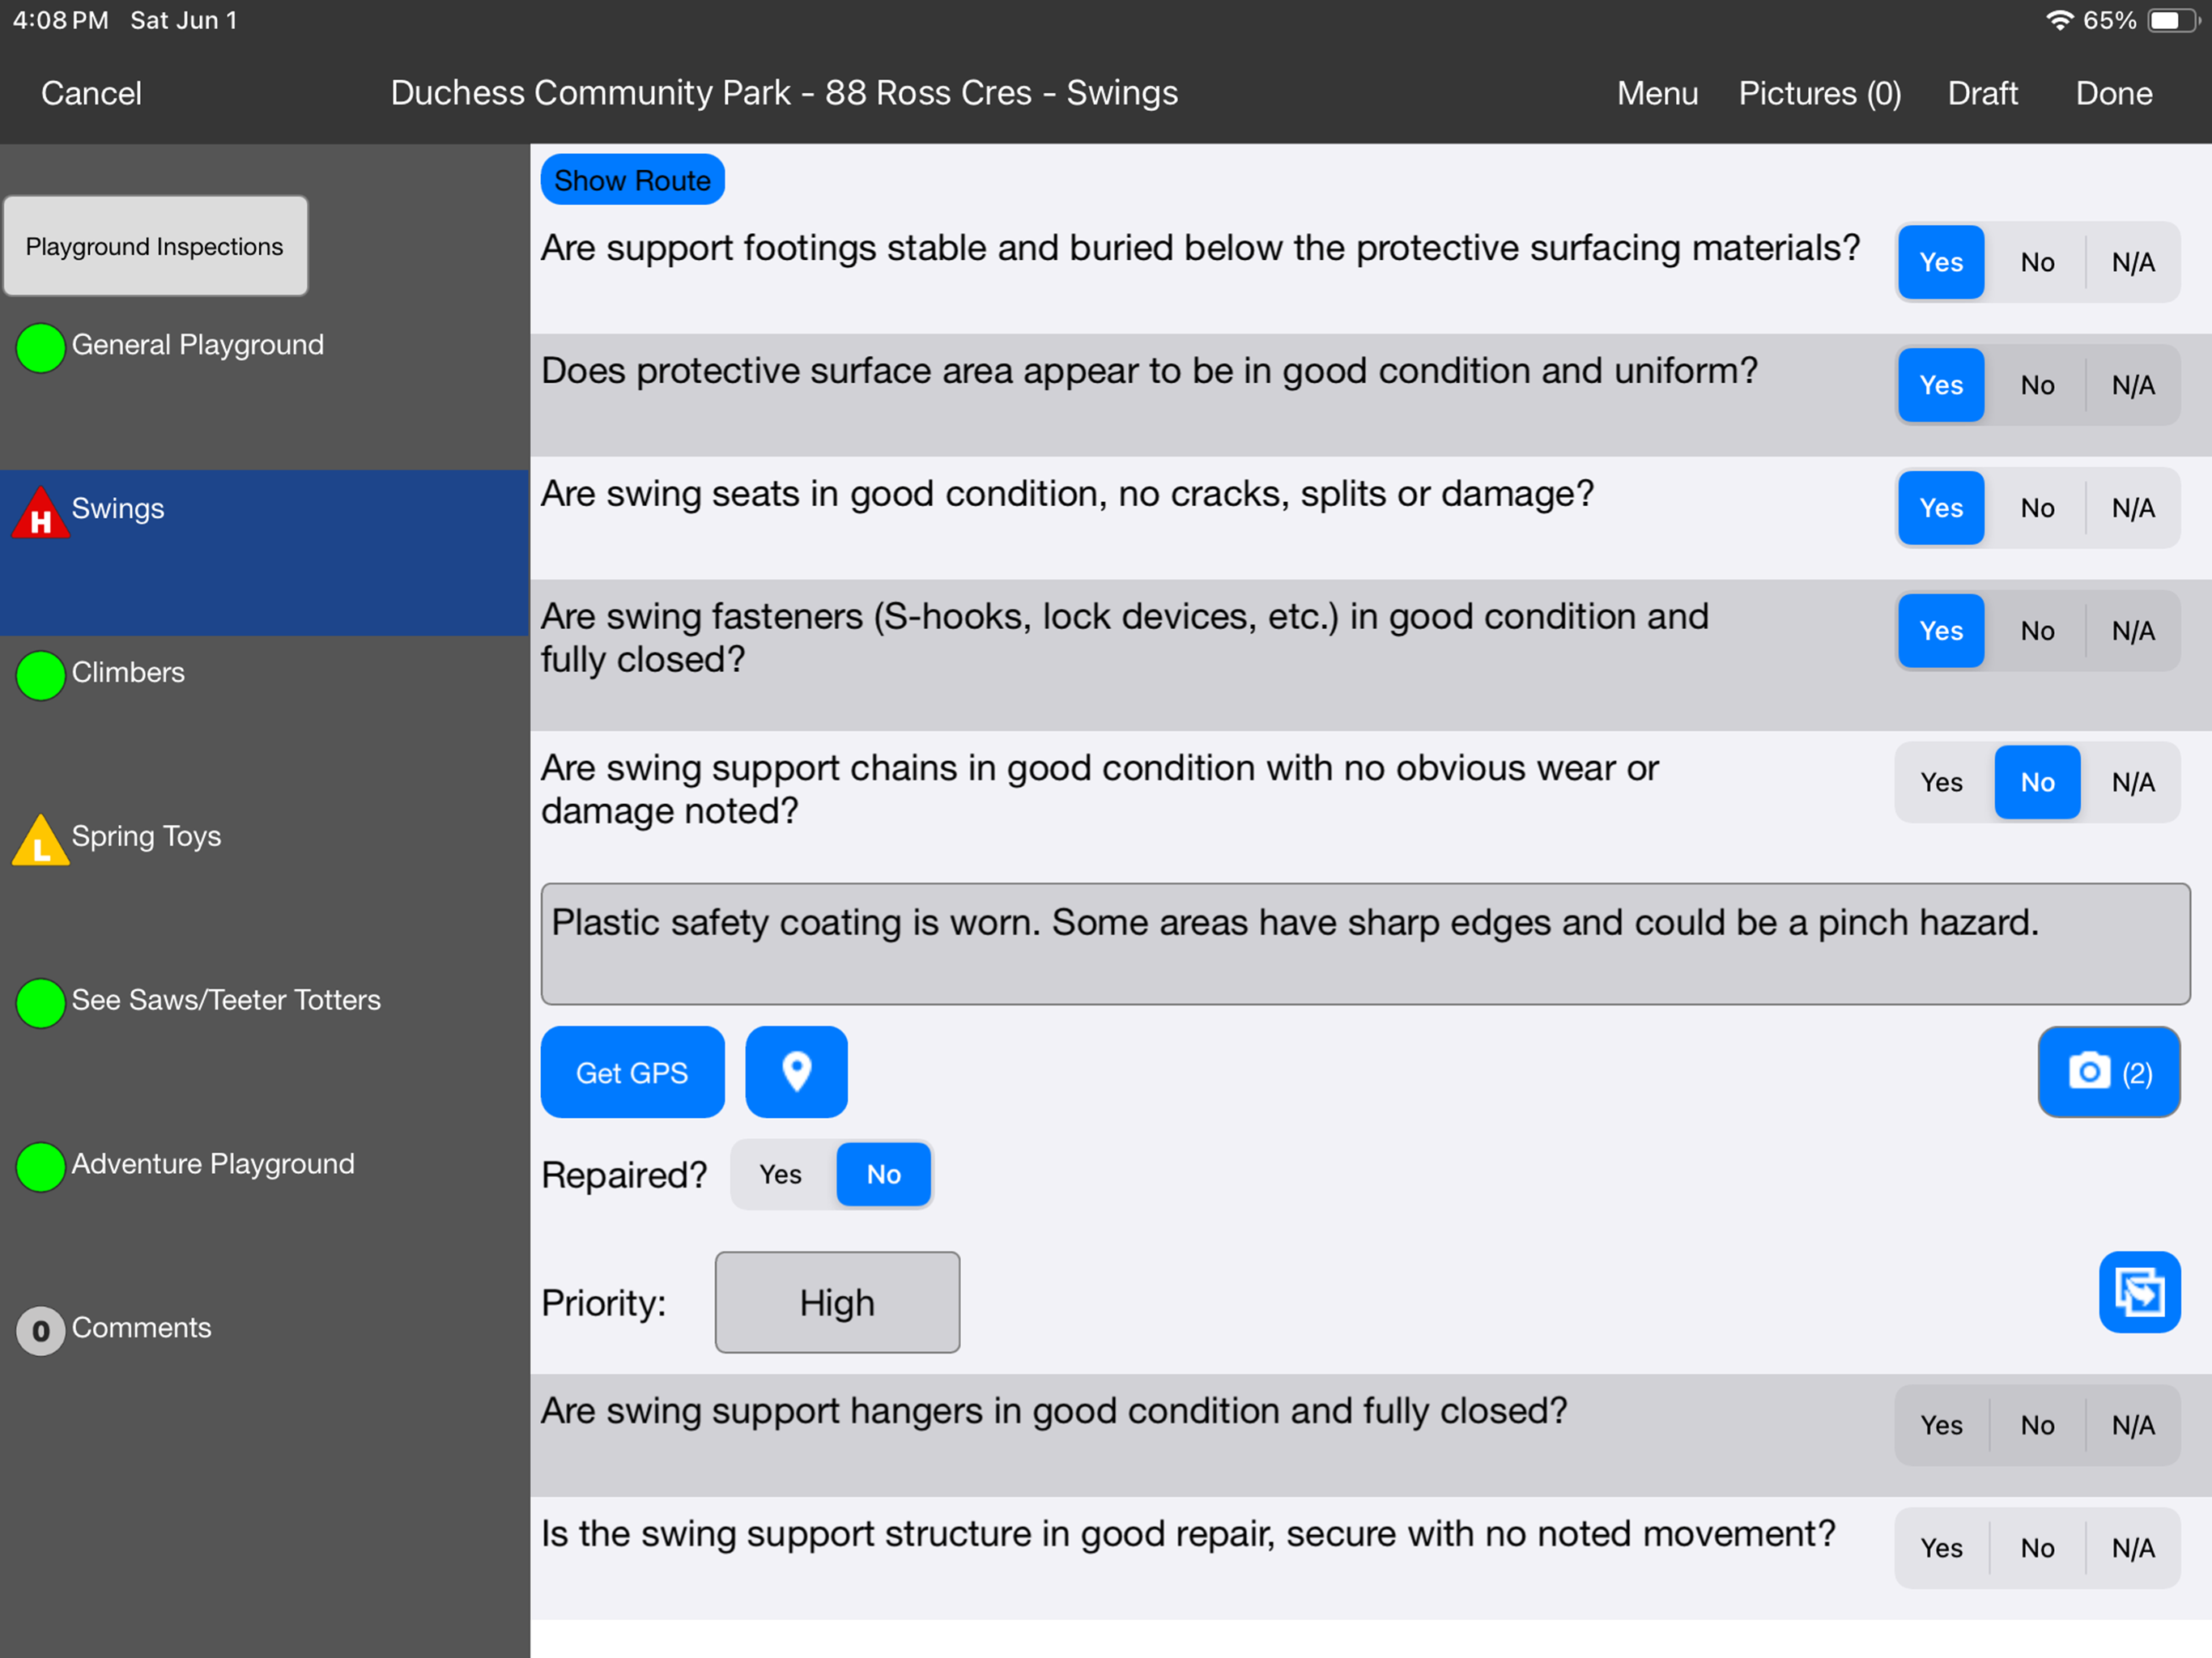Tap the map pin location icon
This screenshot has width=2212, height=1658.
(x=796, y=1072)
